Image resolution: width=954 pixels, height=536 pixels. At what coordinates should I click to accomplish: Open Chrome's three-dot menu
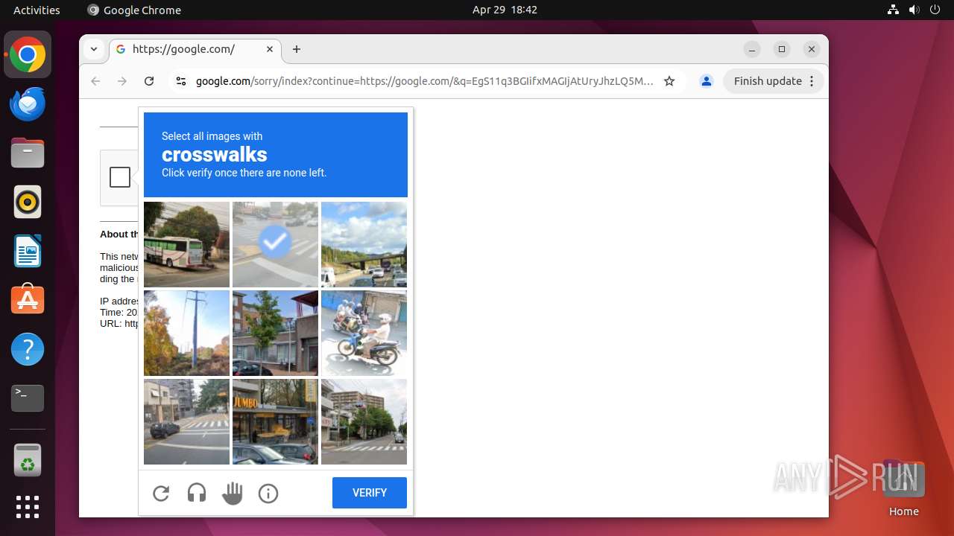click(812, 81)
